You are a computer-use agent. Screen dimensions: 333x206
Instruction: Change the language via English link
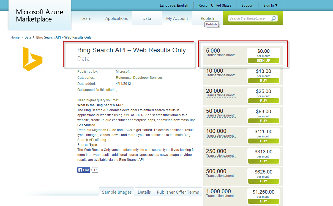coord(182,6)
